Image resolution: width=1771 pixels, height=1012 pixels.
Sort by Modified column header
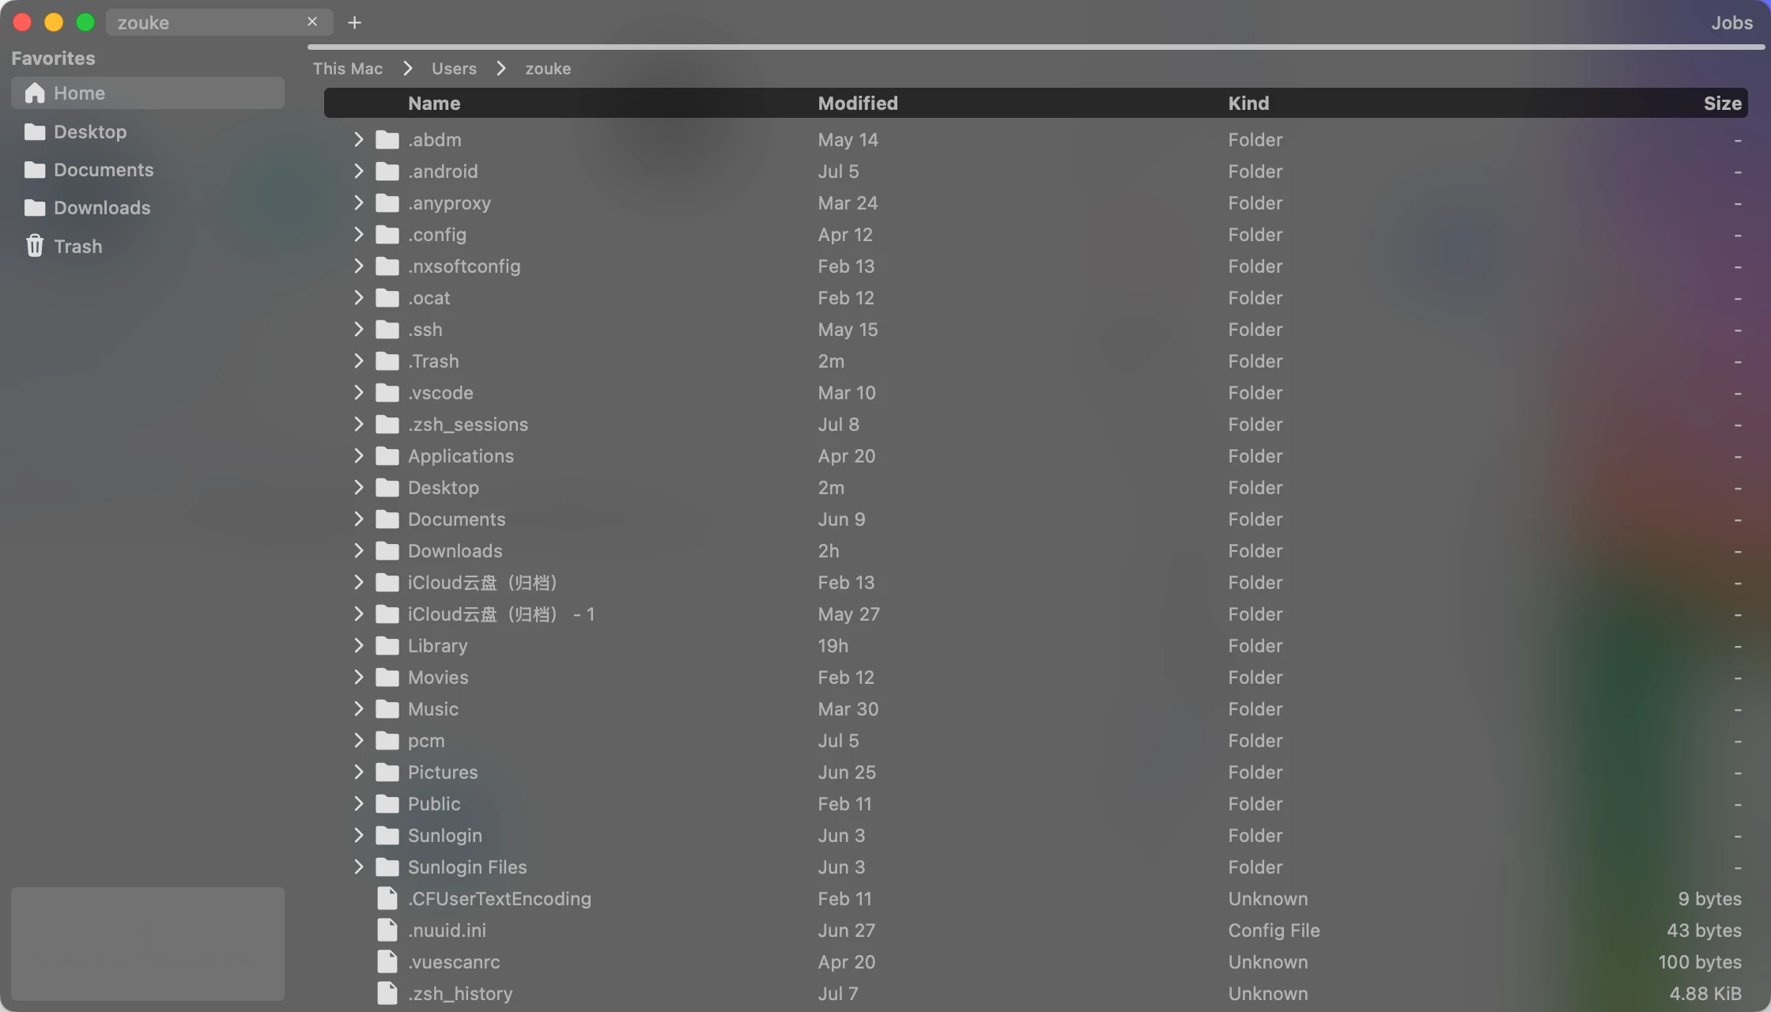857,104
